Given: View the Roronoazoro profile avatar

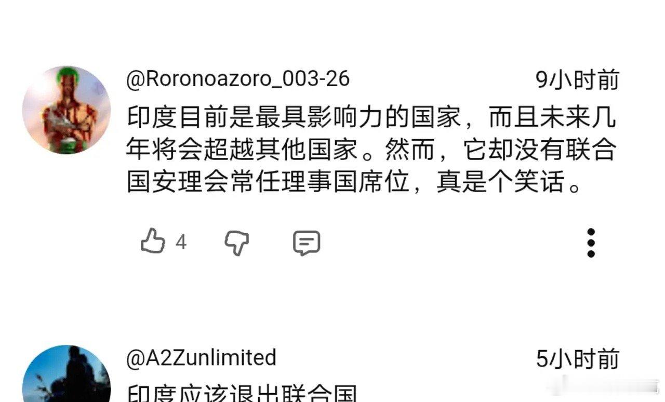Looking at the screenshot, I should pyautogui.click(x=66, y=110).
